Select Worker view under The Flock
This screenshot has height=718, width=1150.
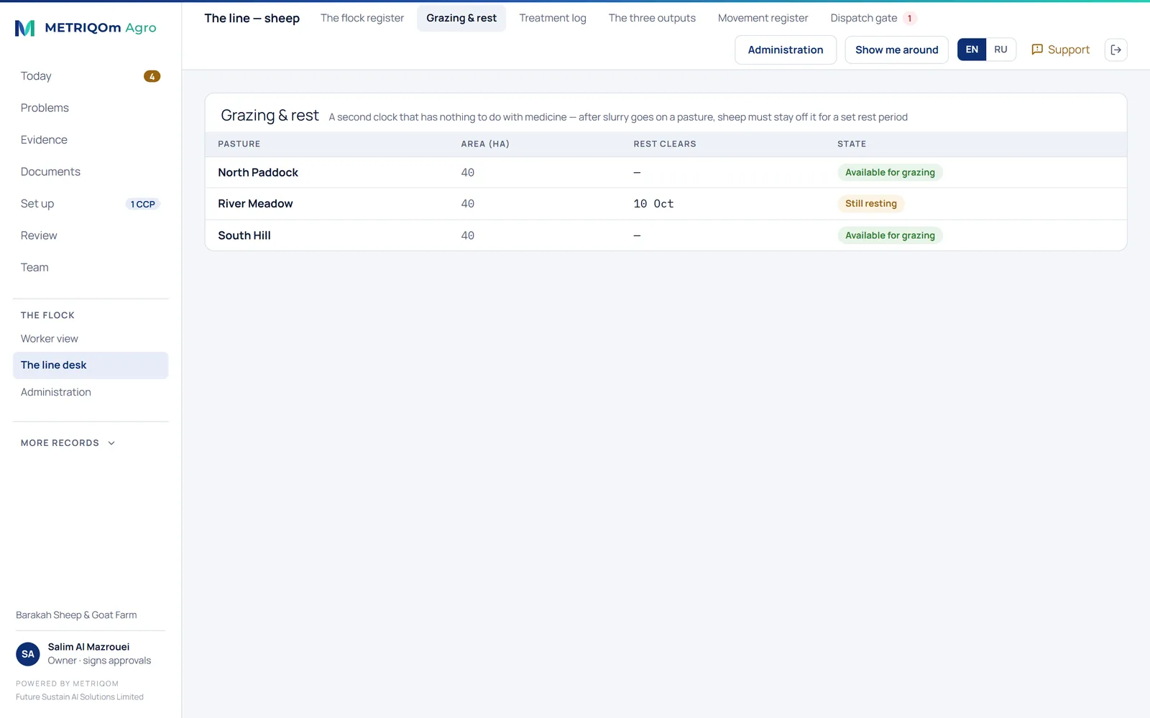[x=91, y=339]
